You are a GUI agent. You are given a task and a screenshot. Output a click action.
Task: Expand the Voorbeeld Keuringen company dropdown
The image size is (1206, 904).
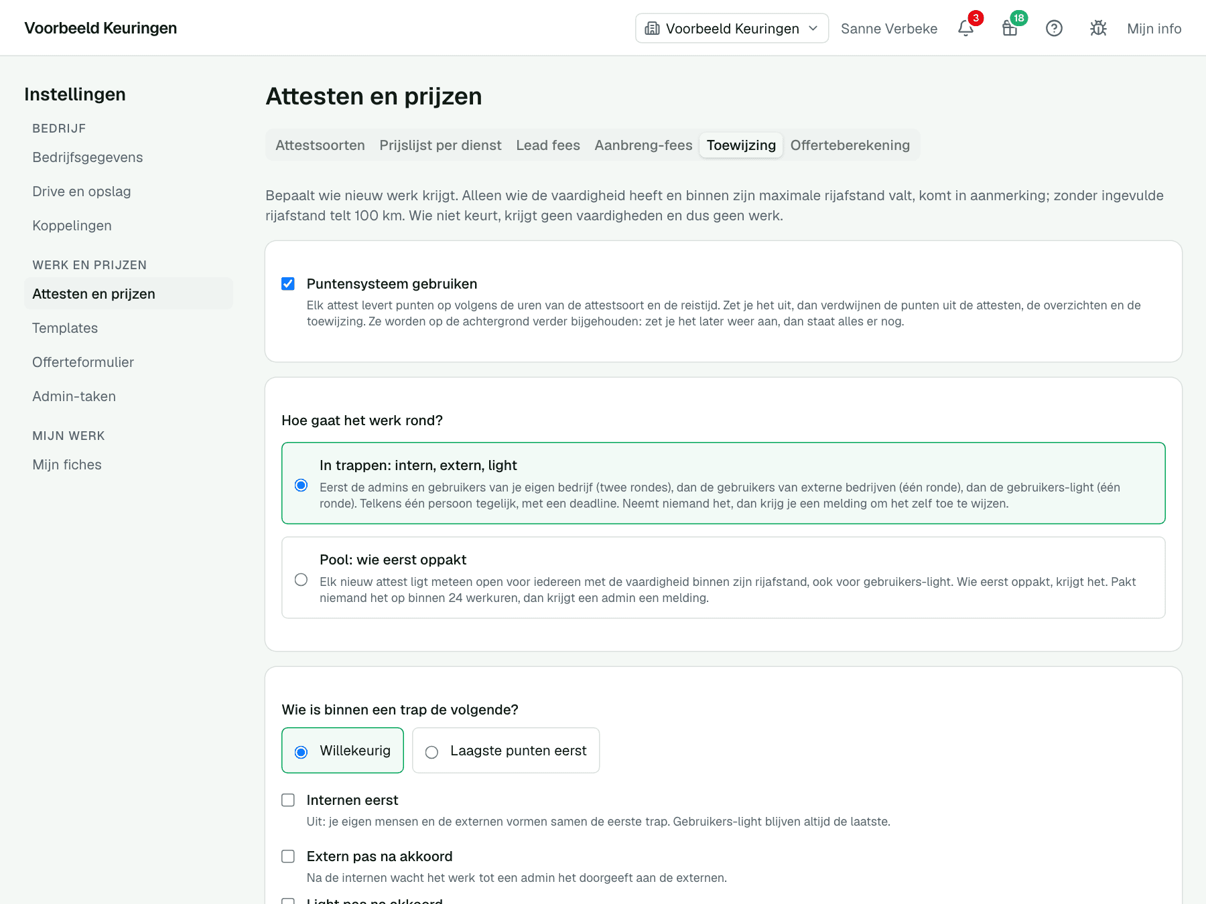732,28
